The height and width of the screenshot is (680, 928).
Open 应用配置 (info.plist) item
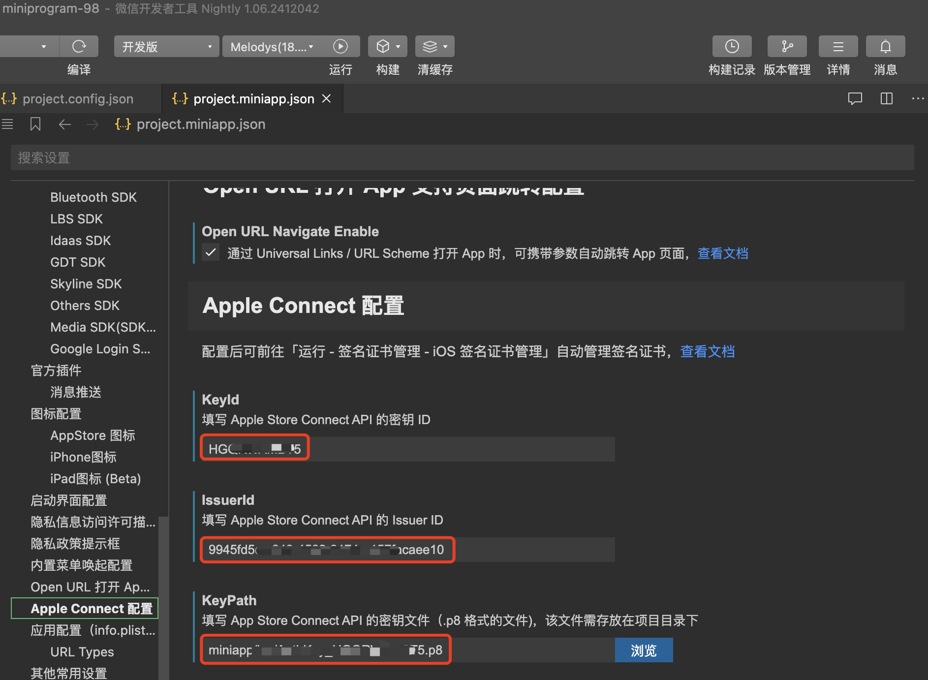93,630
